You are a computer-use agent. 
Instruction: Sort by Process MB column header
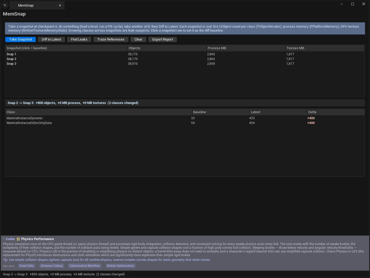coord(246,48)
